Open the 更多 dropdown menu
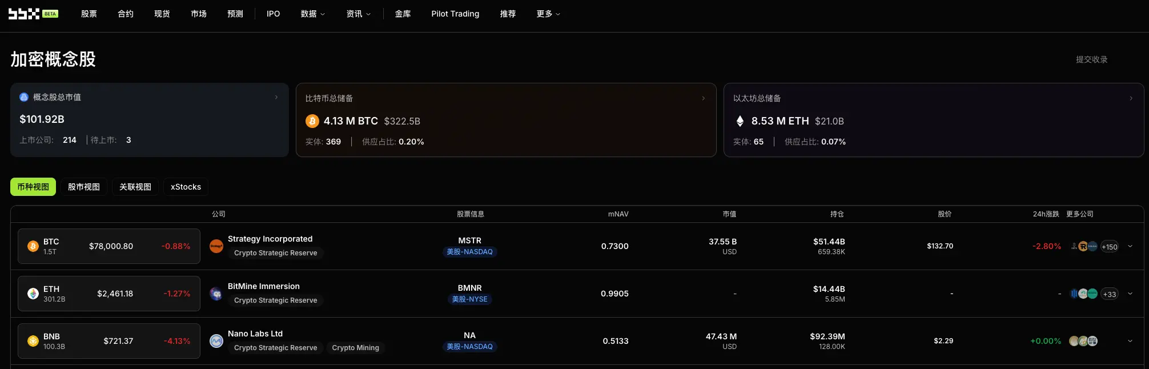The height and width of the screenshot is (369, 1149). 548,14
